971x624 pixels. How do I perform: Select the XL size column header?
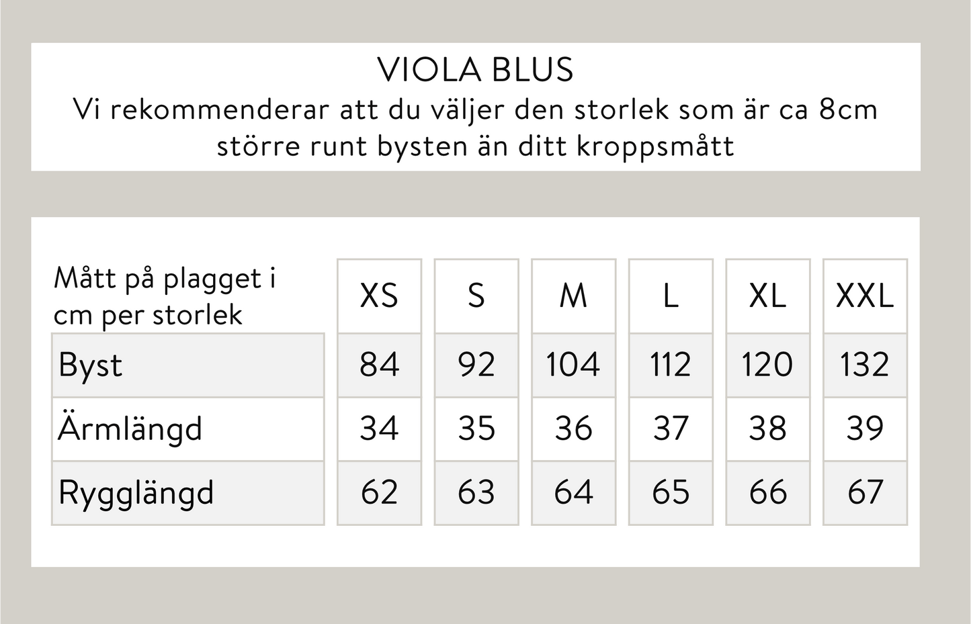[x=767, y=296]
